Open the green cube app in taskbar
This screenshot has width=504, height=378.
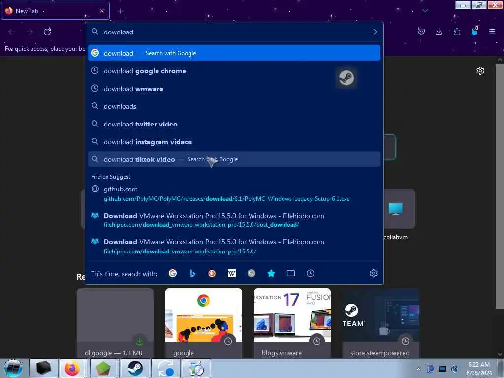coord(103,368)
